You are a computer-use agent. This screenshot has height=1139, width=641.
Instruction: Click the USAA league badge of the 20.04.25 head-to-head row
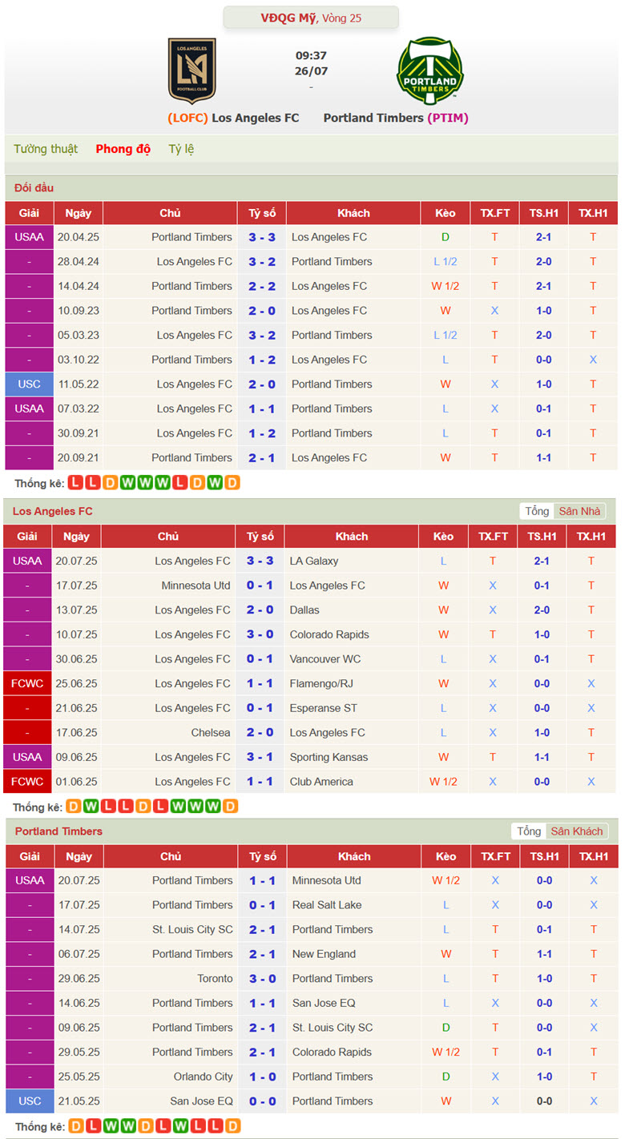(x=29, y=237)
